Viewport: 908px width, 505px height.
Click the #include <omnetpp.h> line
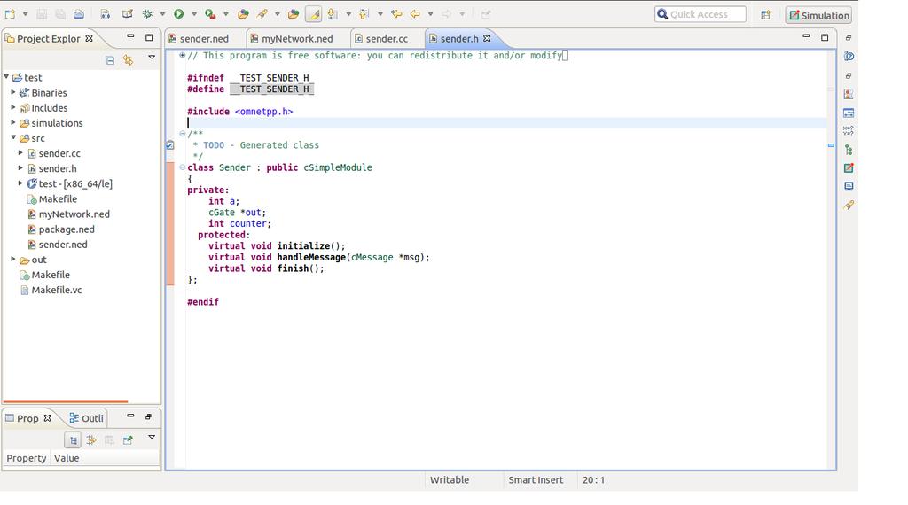click(239, 112)
